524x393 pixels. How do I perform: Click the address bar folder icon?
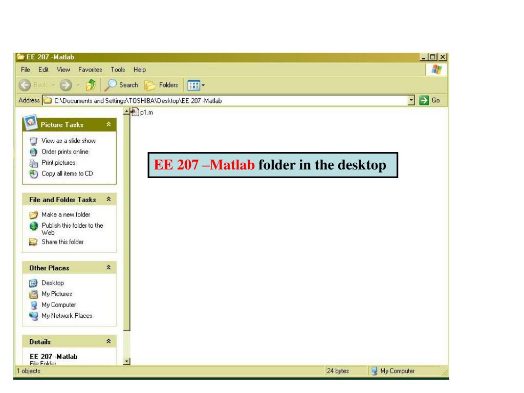(x=48, y=100)
